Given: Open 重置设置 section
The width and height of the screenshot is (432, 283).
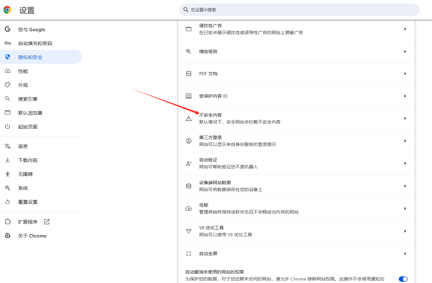Looking at the screenshot, I should pos(41,202).
